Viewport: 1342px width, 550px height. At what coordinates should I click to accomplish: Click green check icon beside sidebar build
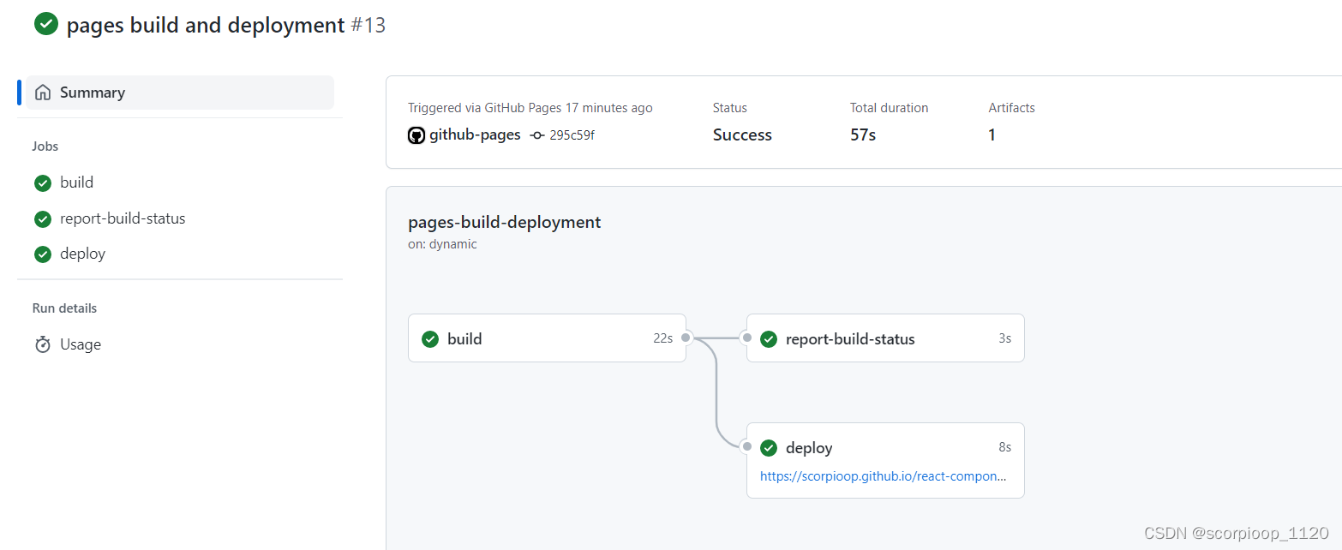pos(43,183)
